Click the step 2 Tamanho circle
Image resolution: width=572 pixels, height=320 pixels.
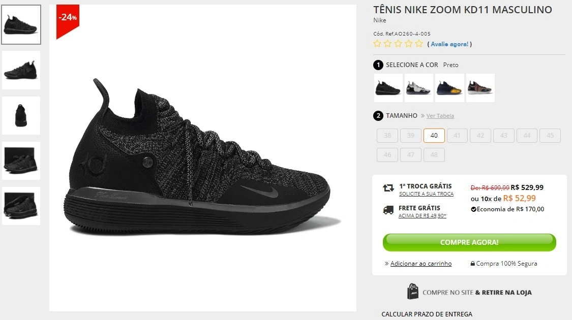click(378, 115)
